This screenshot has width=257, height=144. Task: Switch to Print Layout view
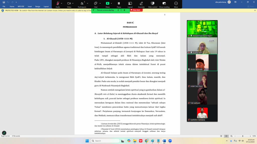tap(226, 136)
